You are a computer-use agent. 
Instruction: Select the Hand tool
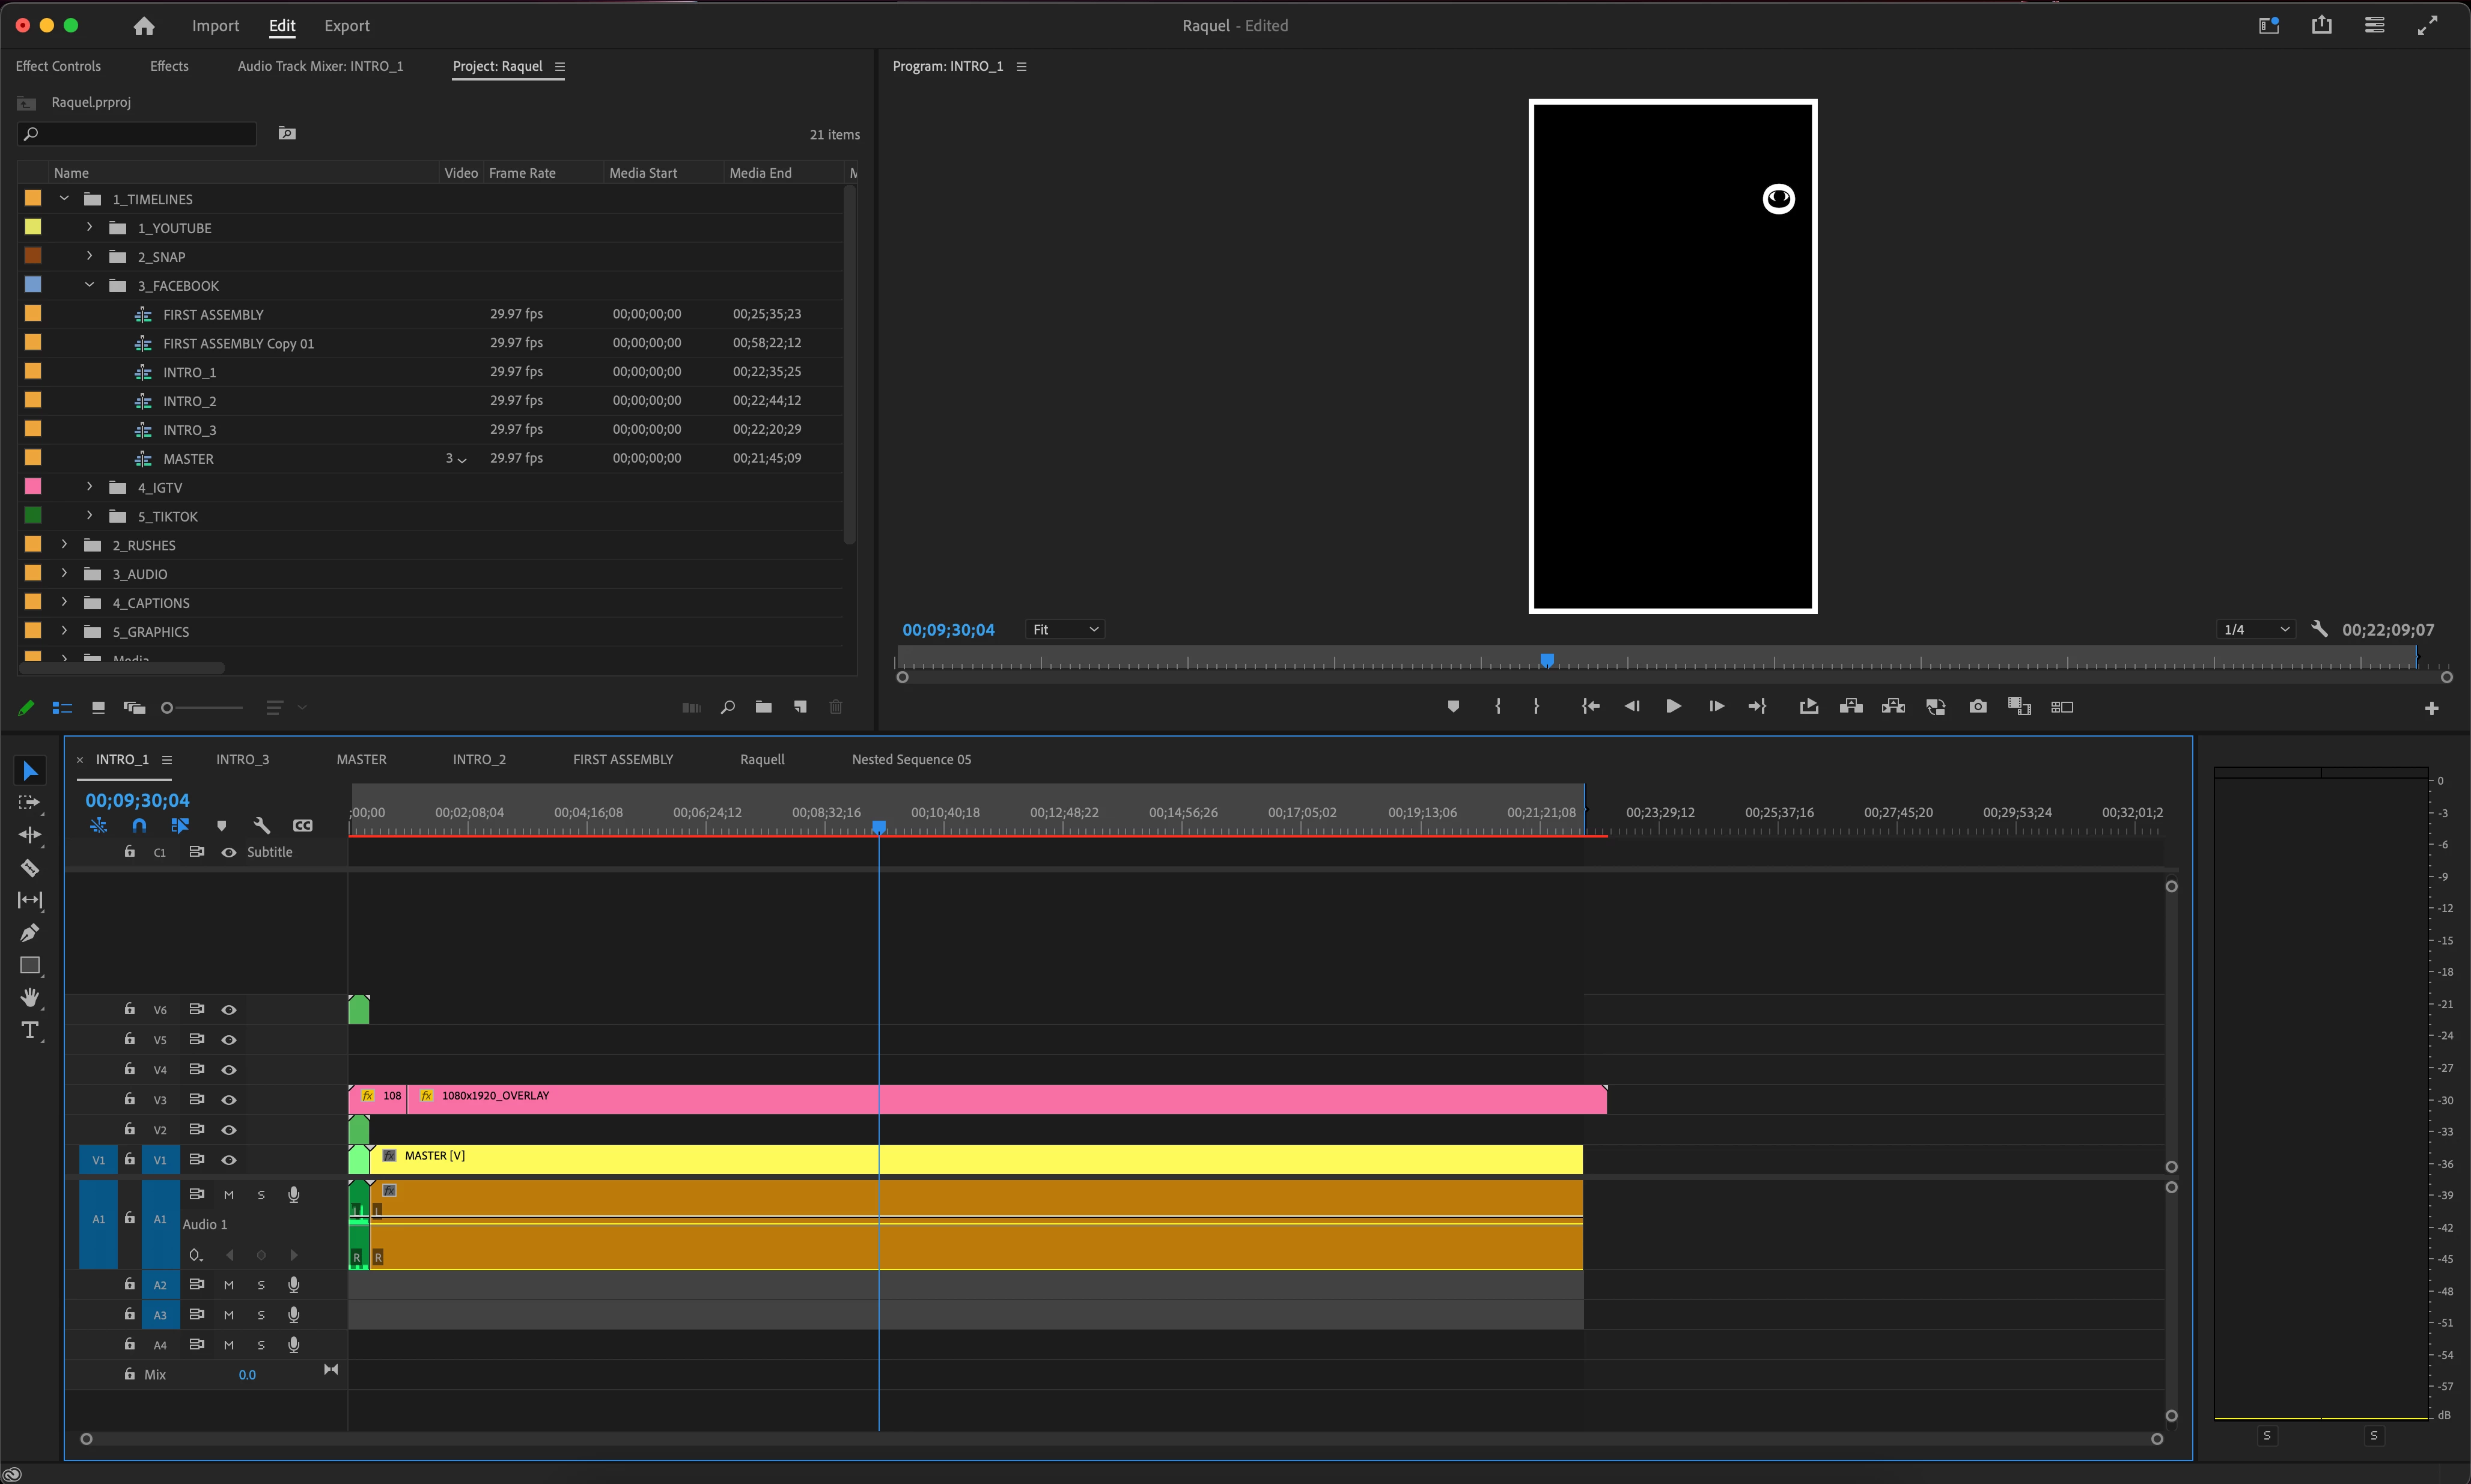[x=30, y=997]
